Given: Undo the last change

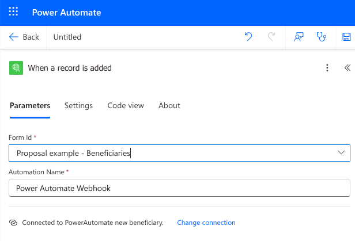Looking at the screenshot, I should tap(248, 37).
